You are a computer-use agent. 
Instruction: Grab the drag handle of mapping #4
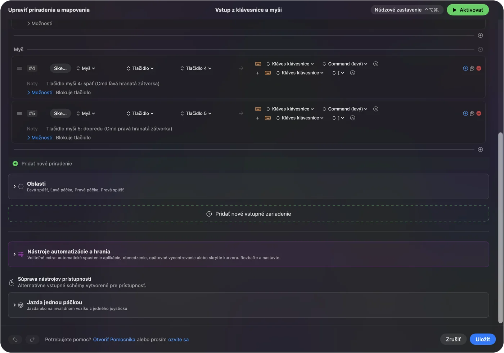19,68
